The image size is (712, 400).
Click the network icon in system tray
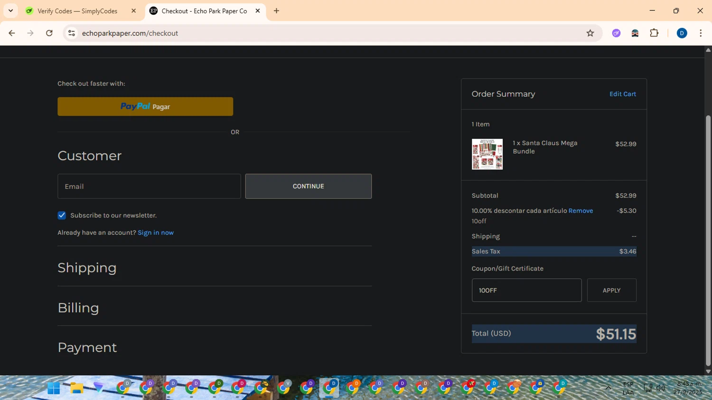point(647,388)
